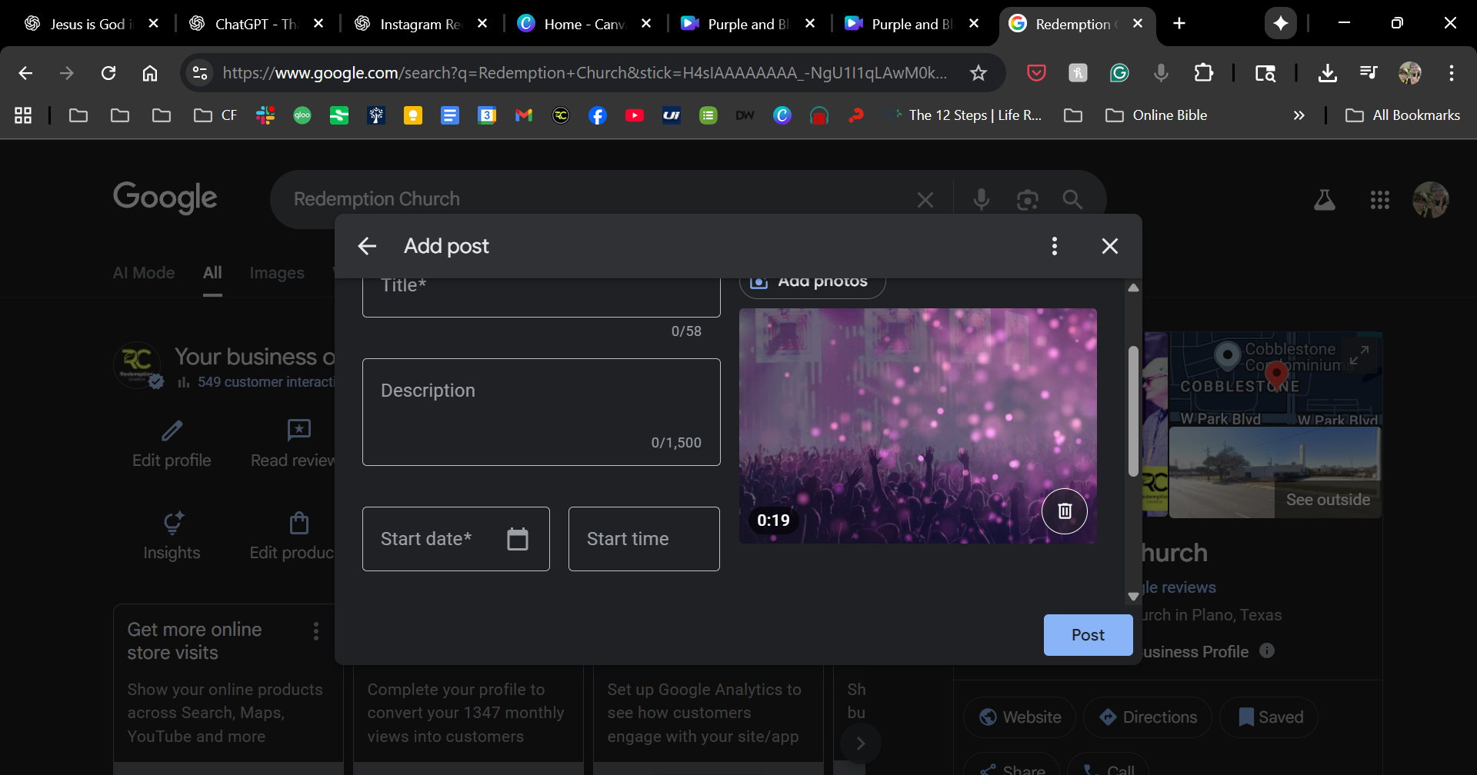Viewport: 1477px width, 775px height.
Task: Go back using the Add post arrow
Action: [367, 246]
